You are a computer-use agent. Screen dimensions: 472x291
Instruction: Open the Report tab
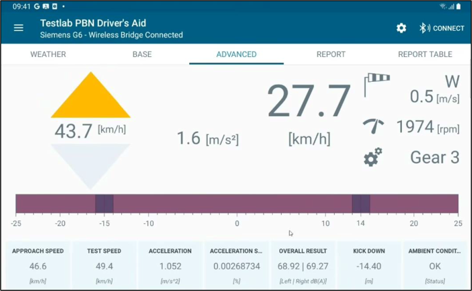(331, 54)
